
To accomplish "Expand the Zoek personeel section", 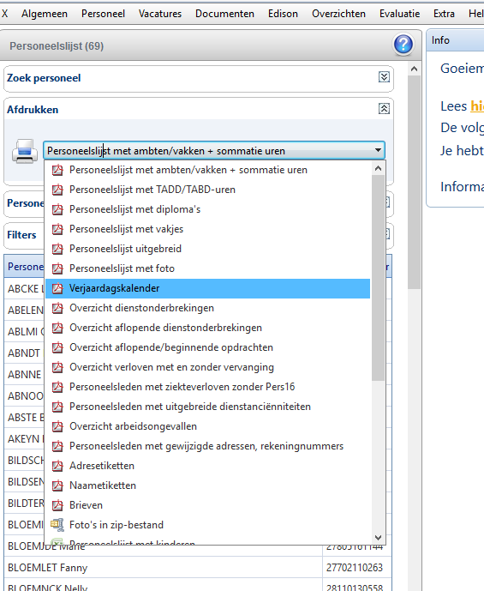I will [x=384, y=77].
